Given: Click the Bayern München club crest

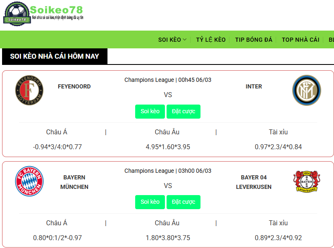Looking at the screenshot, I should pos(29,181).
